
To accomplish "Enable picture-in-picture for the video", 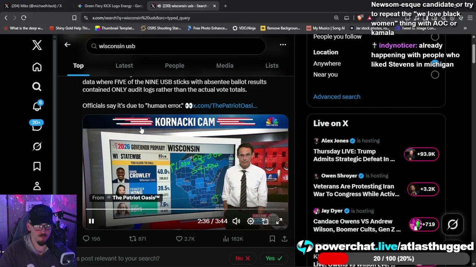I will click(x=265, y=221).
